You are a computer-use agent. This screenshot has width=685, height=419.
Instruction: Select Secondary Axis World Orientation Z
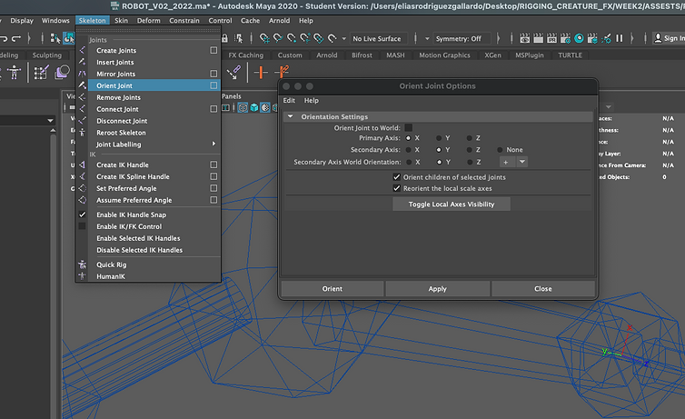coord(470,162)
